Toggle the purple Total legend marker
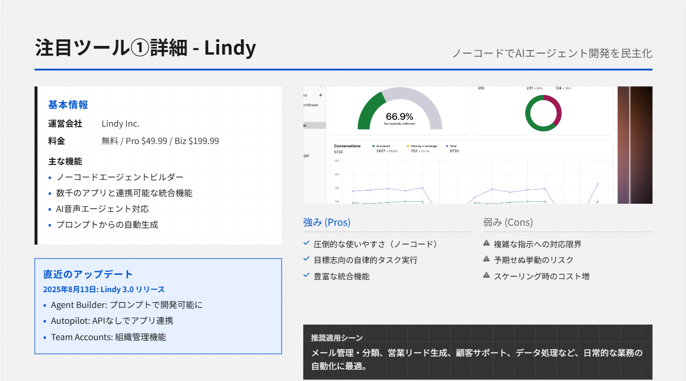The height and width of the screenshot is (381, 686). point(447,146)
